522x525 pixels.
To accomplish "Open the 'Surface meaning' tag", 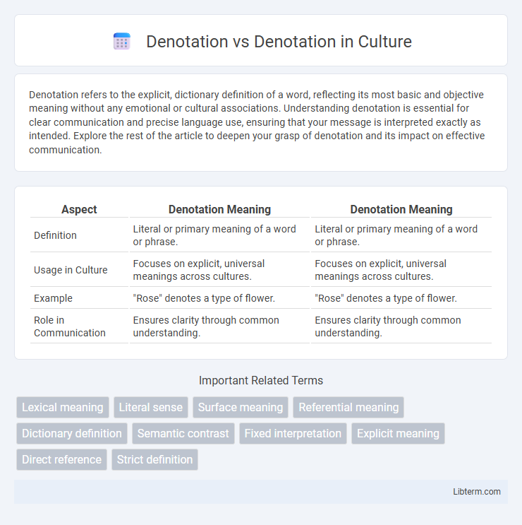I will point(241,407).
